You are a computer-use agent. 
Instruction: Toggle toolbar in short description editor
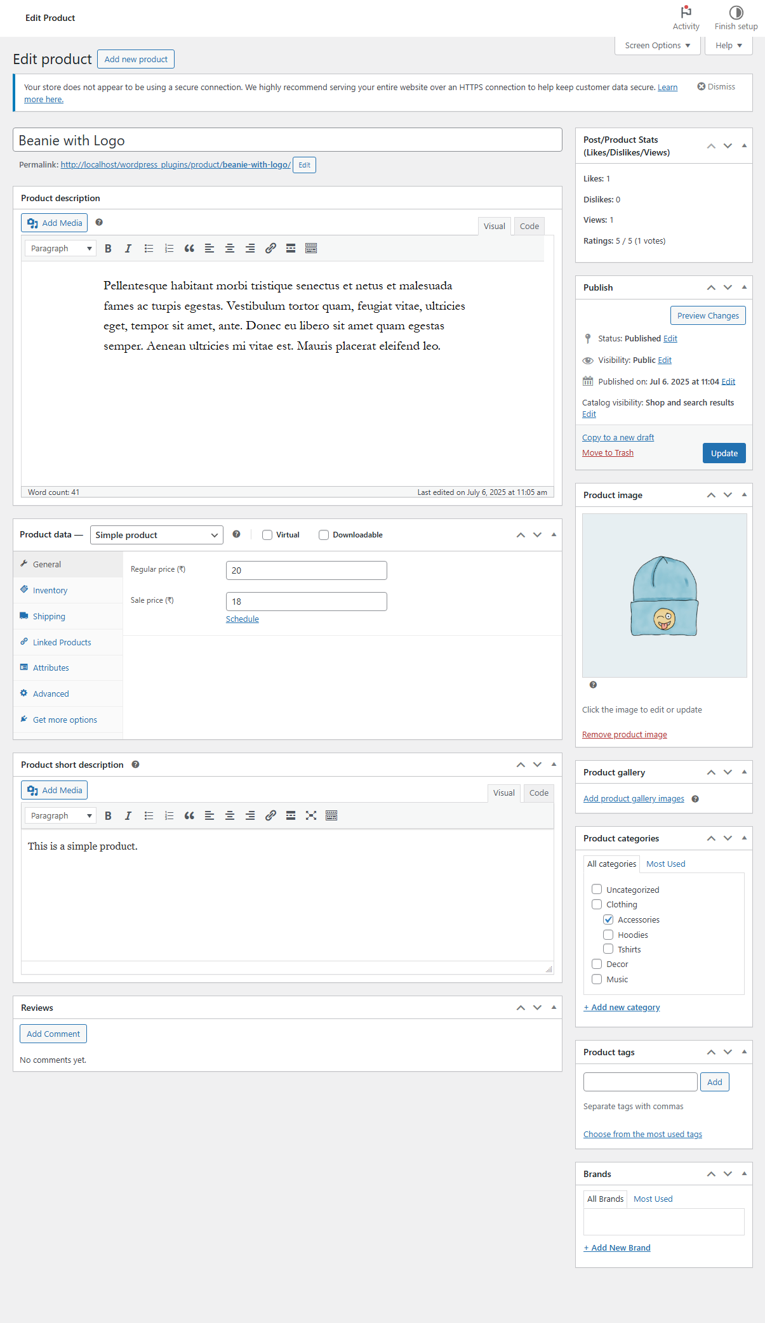(331, 815)
